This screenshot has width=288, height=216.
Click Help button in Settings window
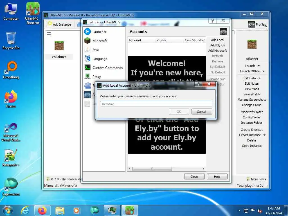(x=217, y=177)
